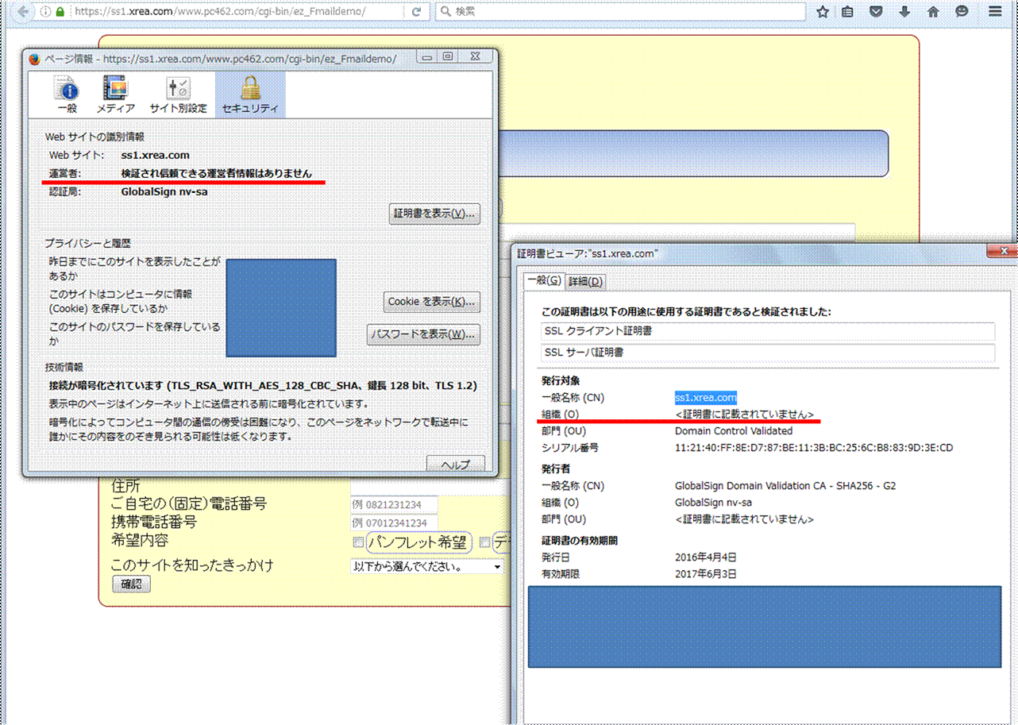This screenshot has width=1018, height=725.
Task: Go to home page via house icon
Action: pos(933,12)
